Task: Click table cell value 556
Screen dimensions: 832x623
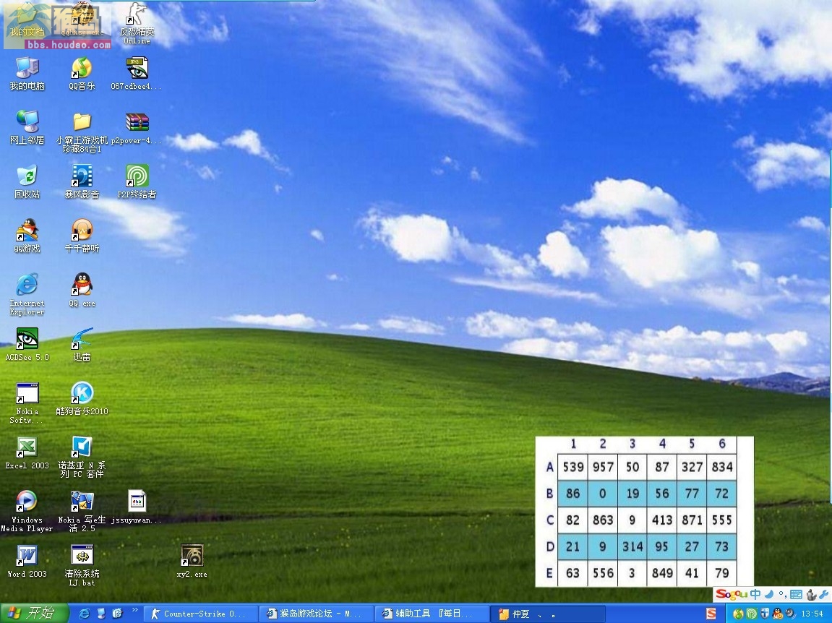Action: pyautogui.click(x=603, y=573)
